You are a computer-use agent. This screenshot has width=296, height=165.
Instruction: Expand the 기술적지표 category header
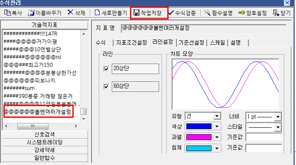(x=45, y=25)
